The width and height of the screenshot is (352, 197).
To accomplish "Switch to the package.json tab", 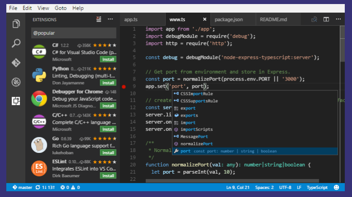I will (x=233, y=19).
